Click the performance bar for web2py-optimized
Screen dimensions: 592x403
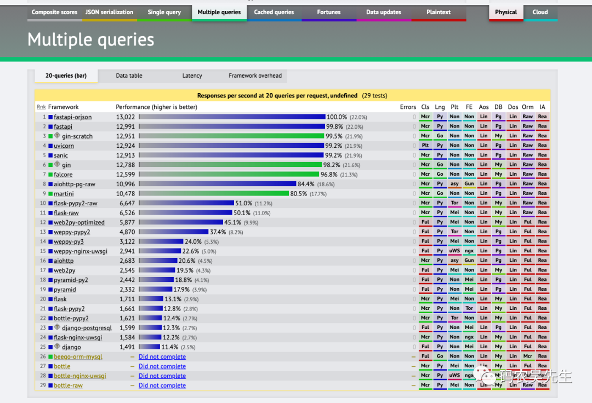181,222
